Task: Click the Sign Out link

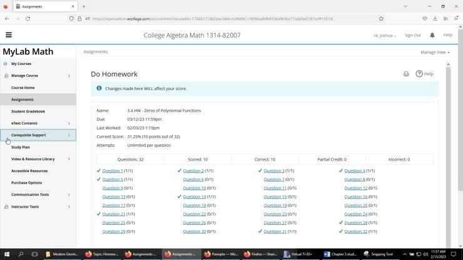Action: click(x=412, y=36)
